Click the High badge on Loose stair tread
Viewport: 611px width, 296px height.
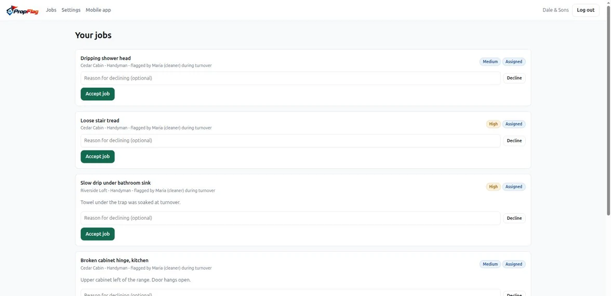[494, 124]
